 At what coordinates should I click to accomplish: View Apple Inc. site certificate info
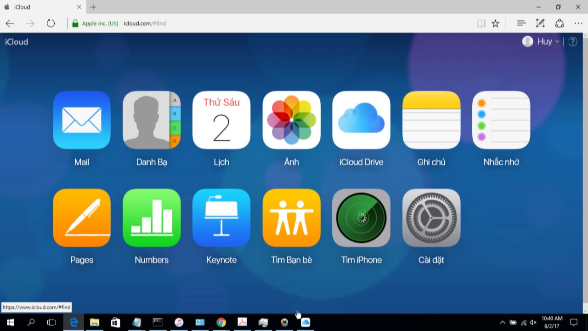point(95,23)
